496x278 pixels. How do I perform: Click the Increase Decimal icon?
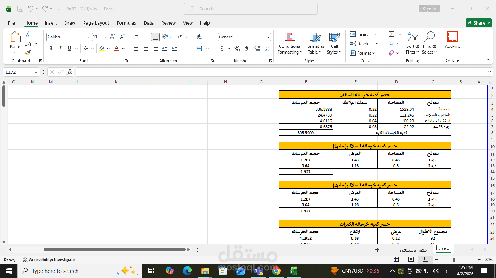(x=257, y=49)
